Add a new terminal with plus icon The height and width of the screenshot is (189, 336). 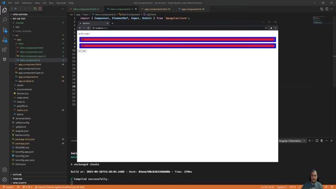click(309, 141)
